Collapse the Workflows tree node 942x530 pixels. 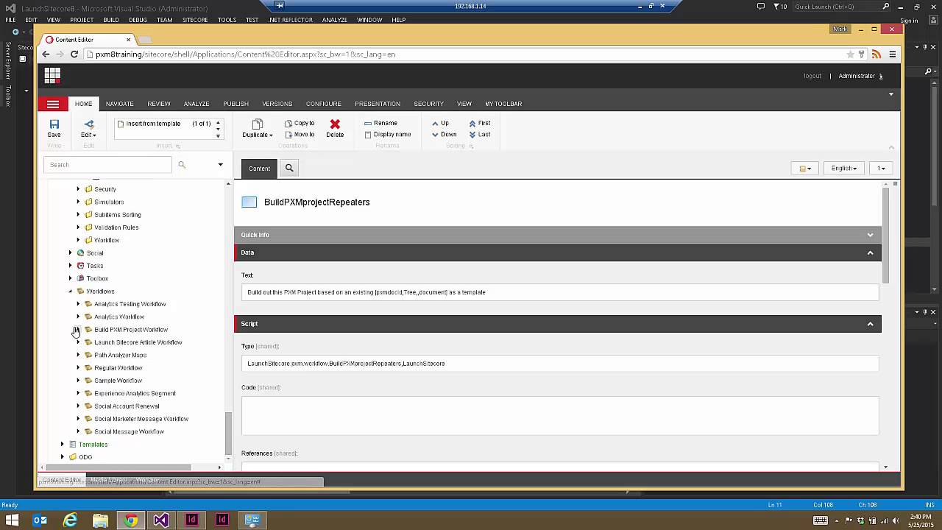point(71,291)
